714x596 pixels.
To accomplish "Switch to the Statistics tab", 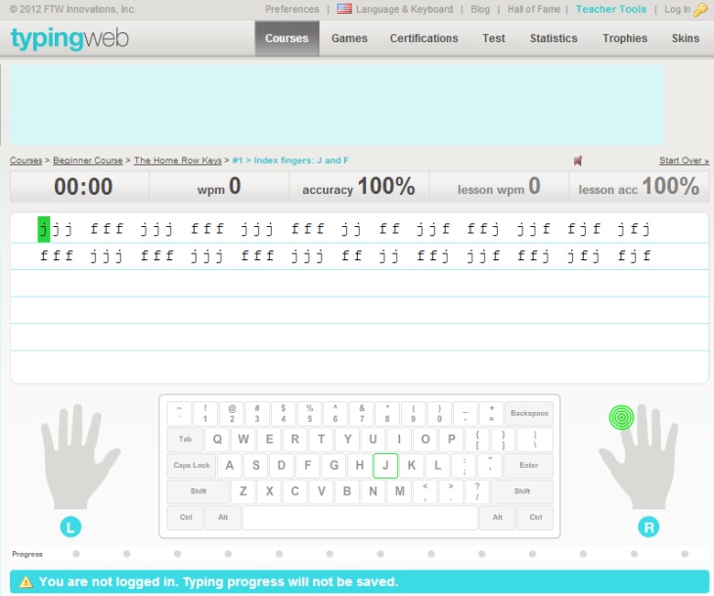I will [x=554, y=38].
